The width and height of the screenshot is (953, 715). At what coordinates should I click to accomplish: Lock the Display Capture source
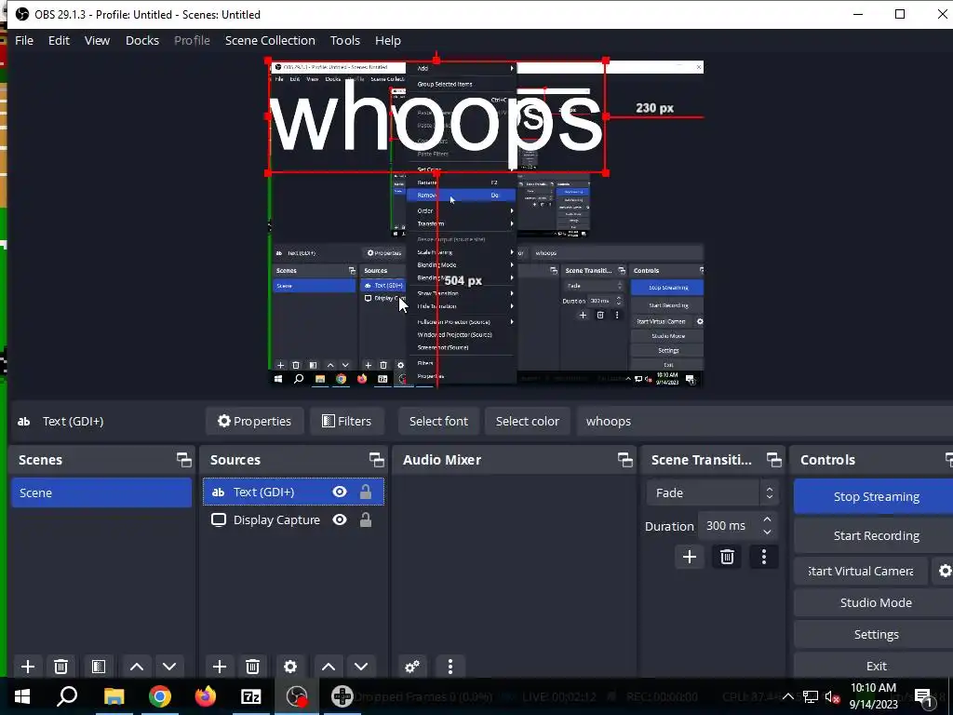(x=365, y=519)
